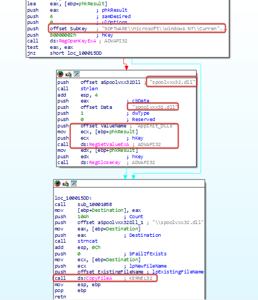Select CopyFileA in the call instruction
This screenshot has height=300, width=258.
click(99, 278)
